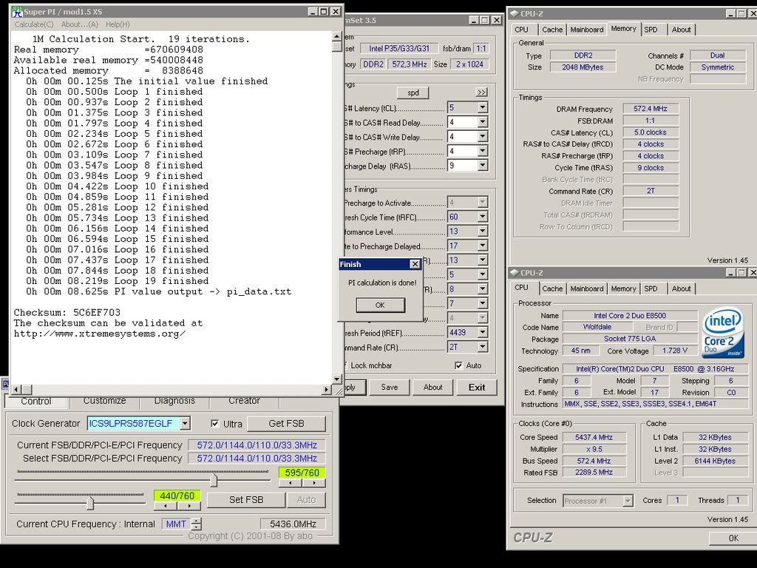Expand the RAS# to CAS# Read Delay dropdown
Screen dimensions: 757x568
tap(482, 122)
